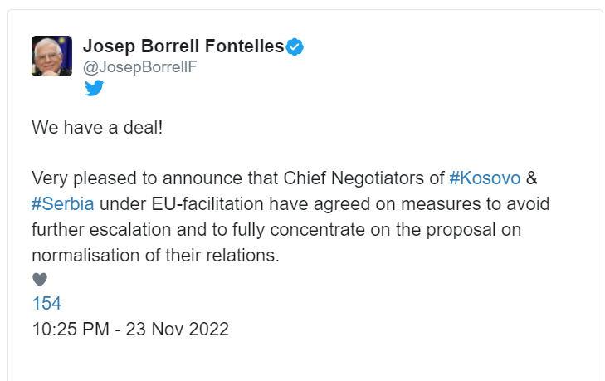Click the ampersand after #Kosovo
The width and height of the screenshot is (605, 381).
tap(532, 178)
